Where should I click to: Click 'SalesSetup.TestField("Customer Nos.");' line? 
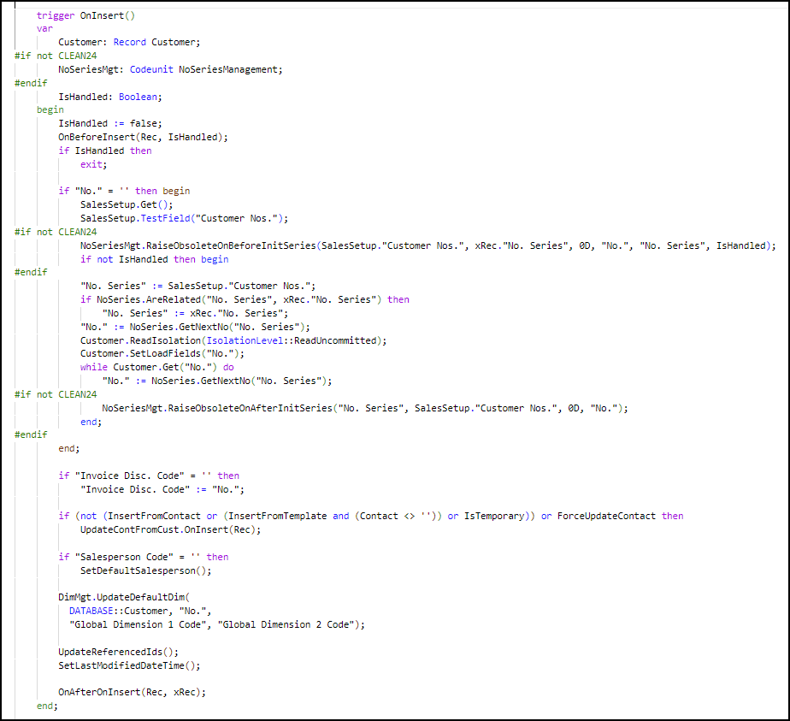[185, 218]
